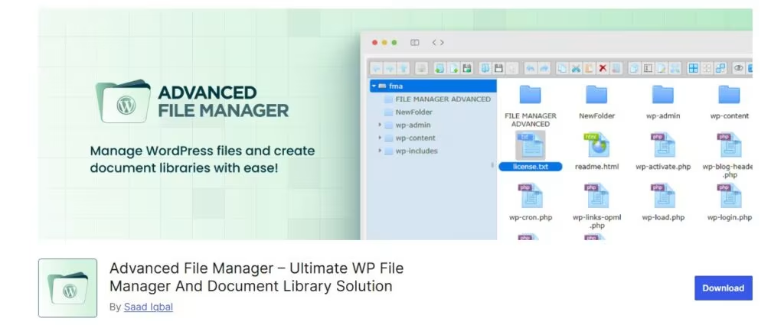This screenshot has width=784, height=325.
Task: Select the wp-blog-header.php file
Action: click(728, 155)
